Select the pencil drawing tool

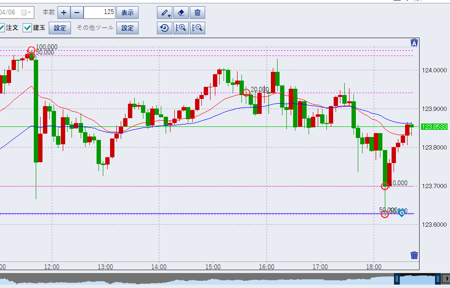click(x=163, y=13)
